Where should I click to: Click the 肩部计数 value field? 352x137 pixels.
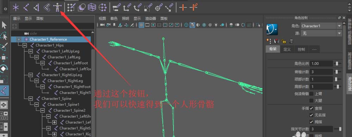pos(321,87)
